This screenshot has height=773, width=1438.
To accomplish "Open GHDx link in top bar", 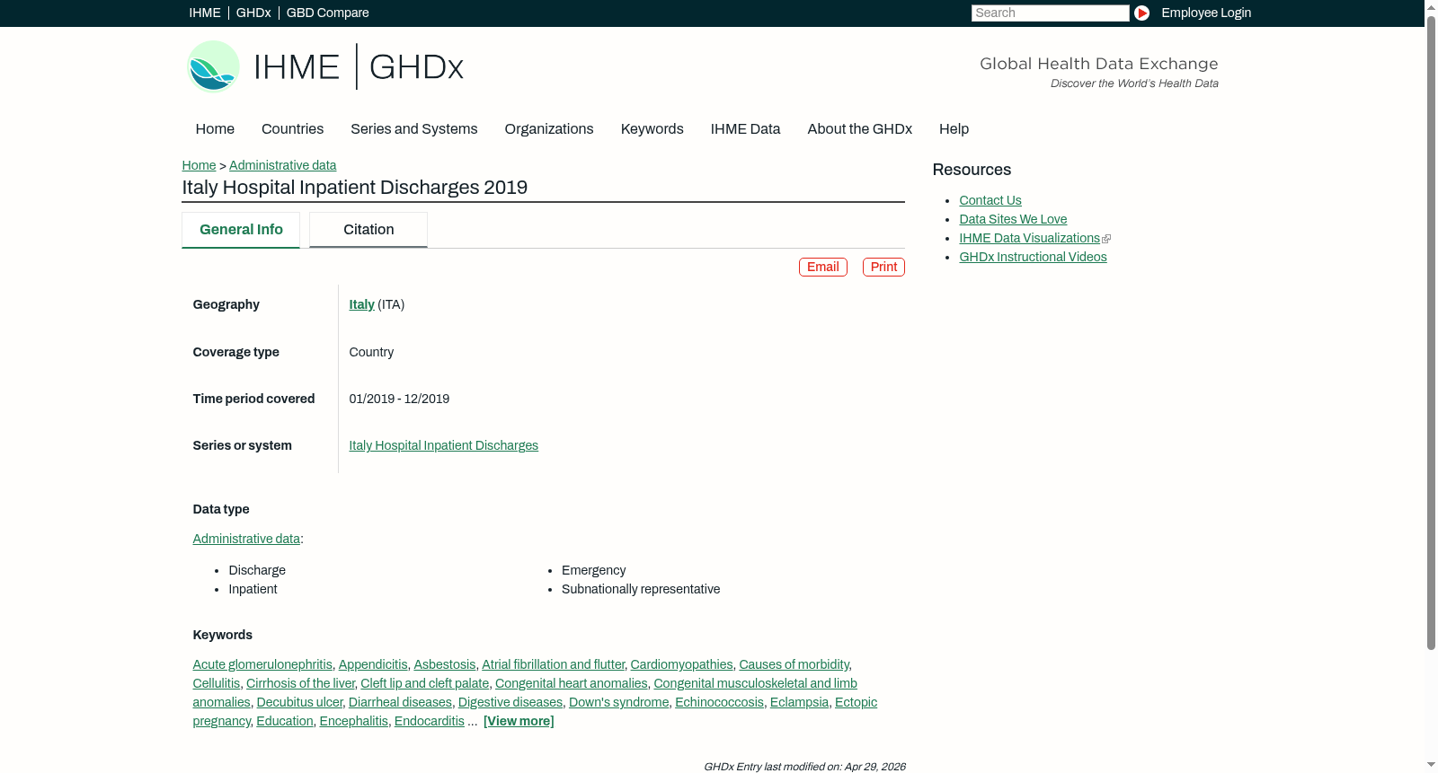I will (x=253, y=13).
